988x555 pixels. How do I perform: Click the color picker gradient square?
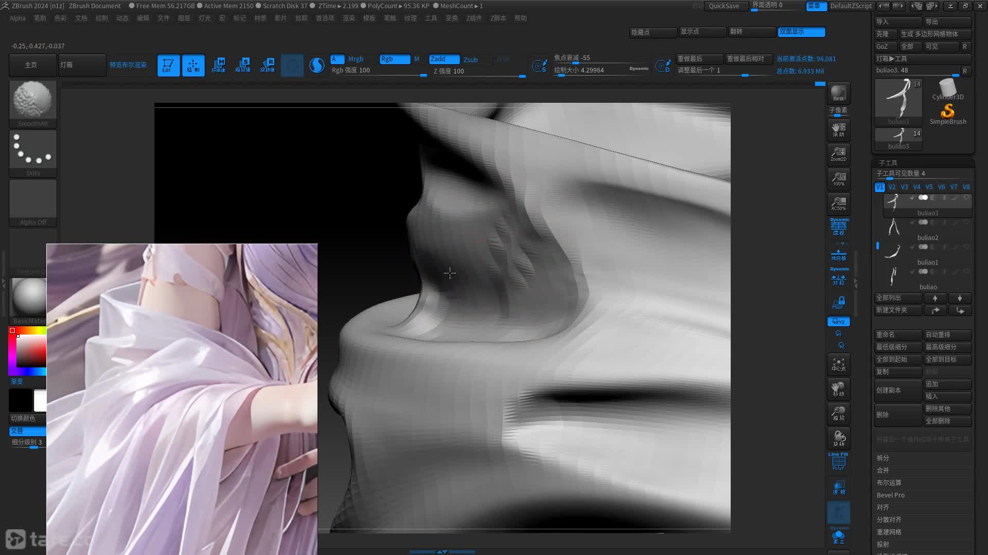click(x=31, y=351)
